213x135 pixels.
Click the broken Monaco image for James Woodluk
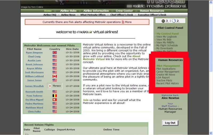[55, 86]
